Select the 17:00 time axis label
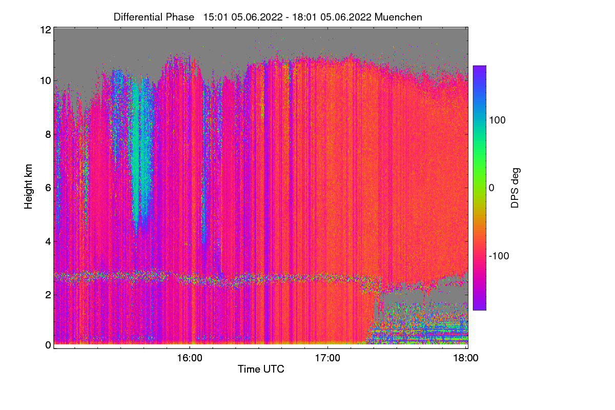 pyautogui.click(x=328, y=358)
